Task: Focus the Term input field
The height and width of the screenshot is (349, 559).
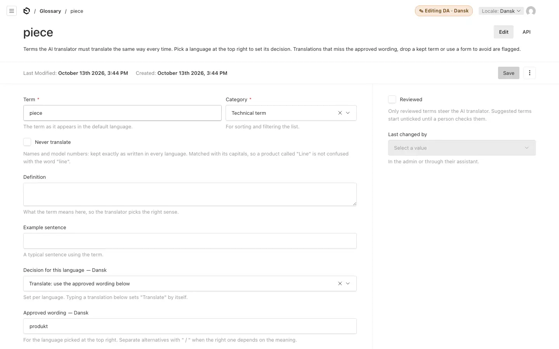Action: tap(122, 113)
